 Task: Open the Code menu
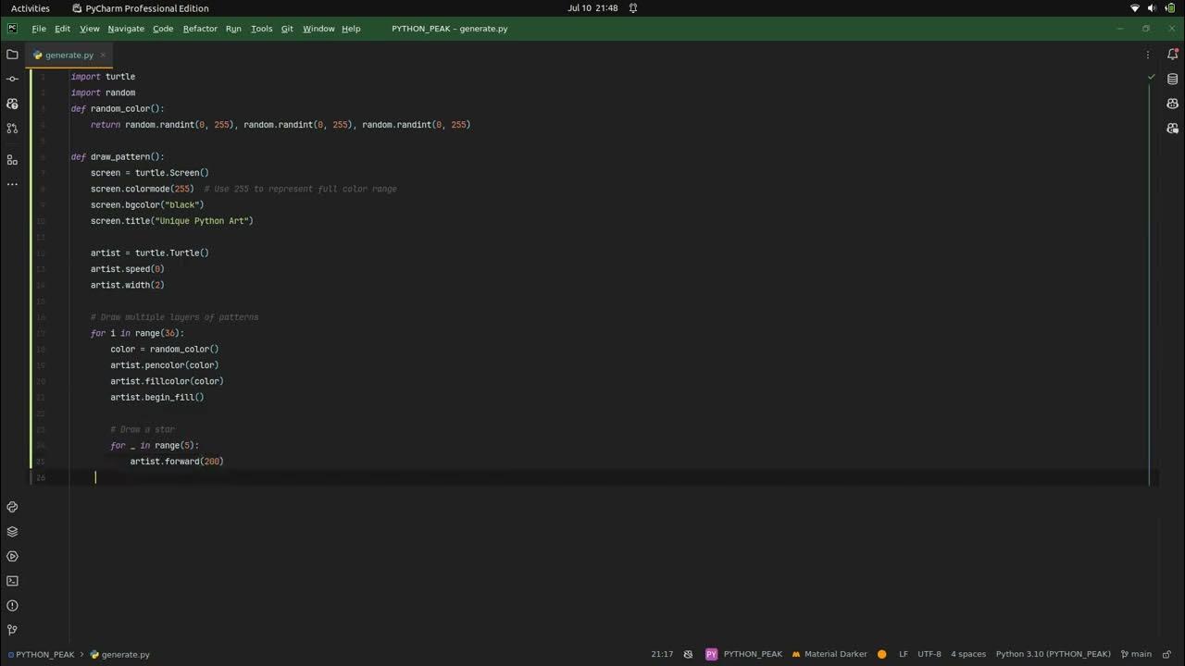[x=163, y=29]
